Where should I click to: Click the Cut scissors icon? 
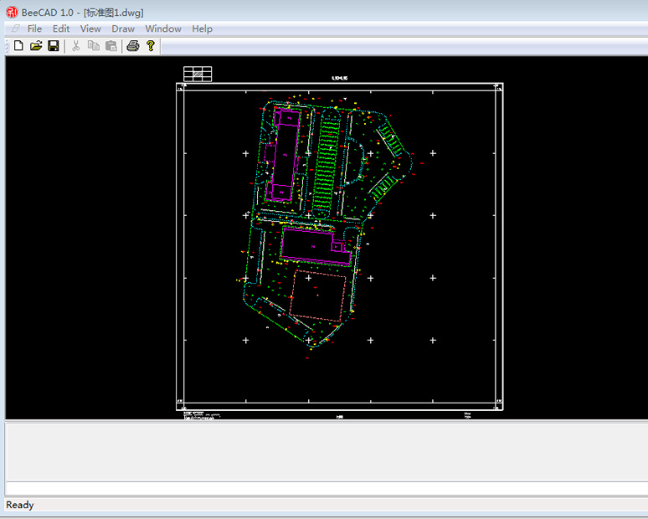[x=76, y=46]
